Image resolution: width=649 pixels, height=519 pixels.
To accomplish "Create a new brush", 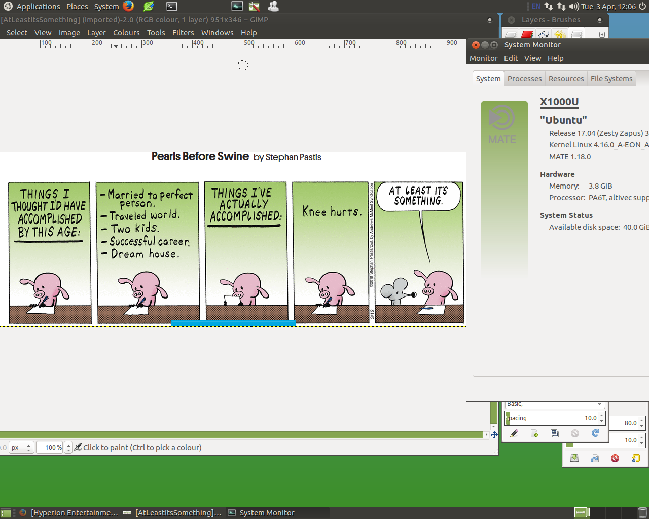I will 534,433.
